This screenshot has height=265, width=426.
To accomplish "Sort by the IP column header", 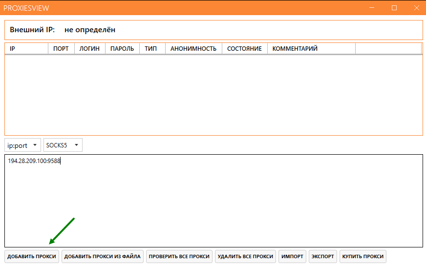I will [26, 49].
